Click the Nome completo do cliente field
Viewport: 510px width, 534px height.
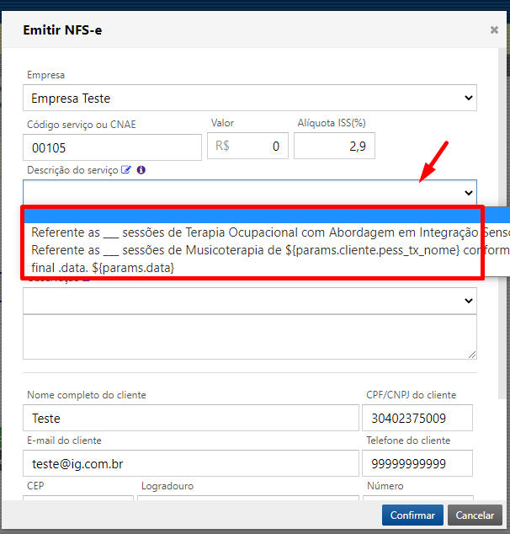191,418
